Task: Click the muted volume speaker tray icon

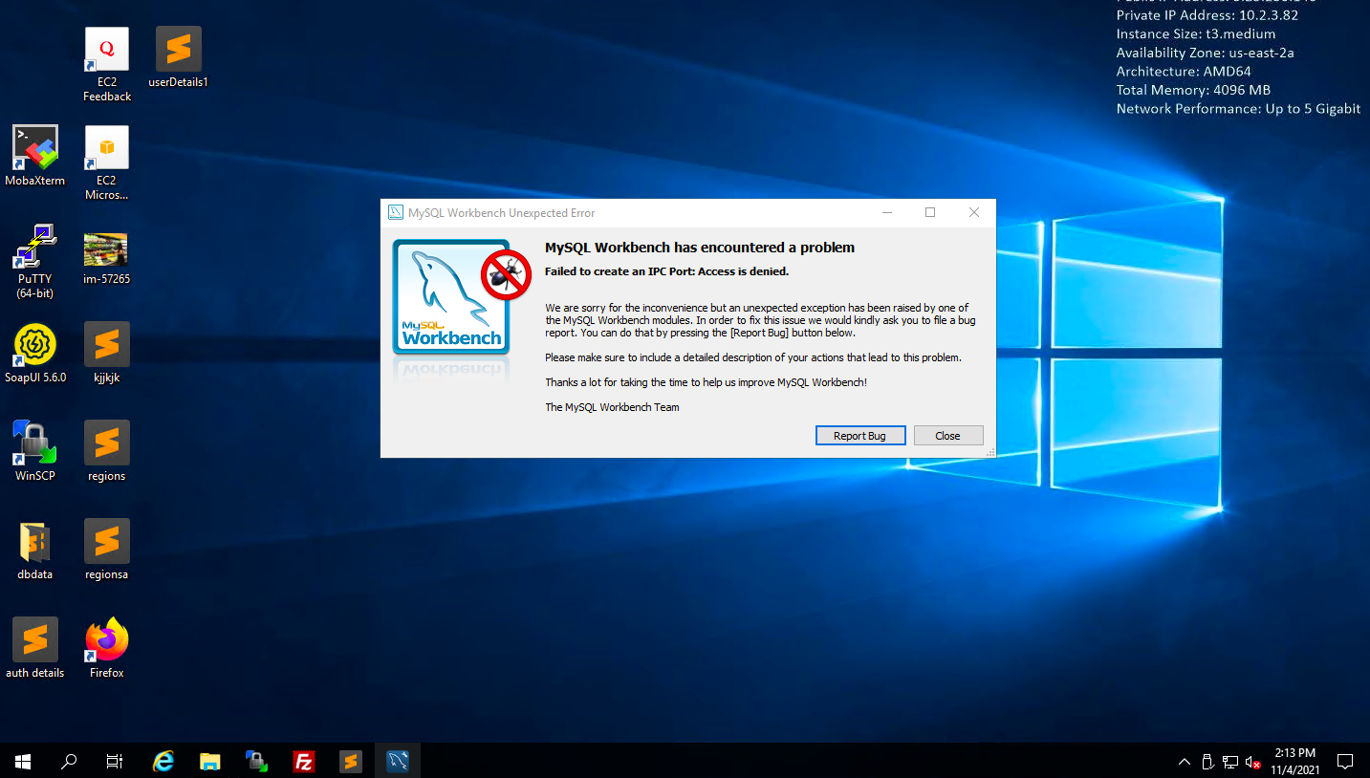Action: [x=1252, y=762]
